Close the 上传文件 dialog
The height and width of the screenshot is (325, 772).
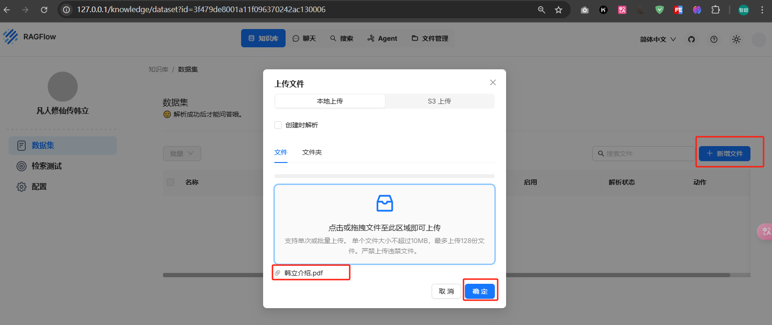tap(493, 82)
